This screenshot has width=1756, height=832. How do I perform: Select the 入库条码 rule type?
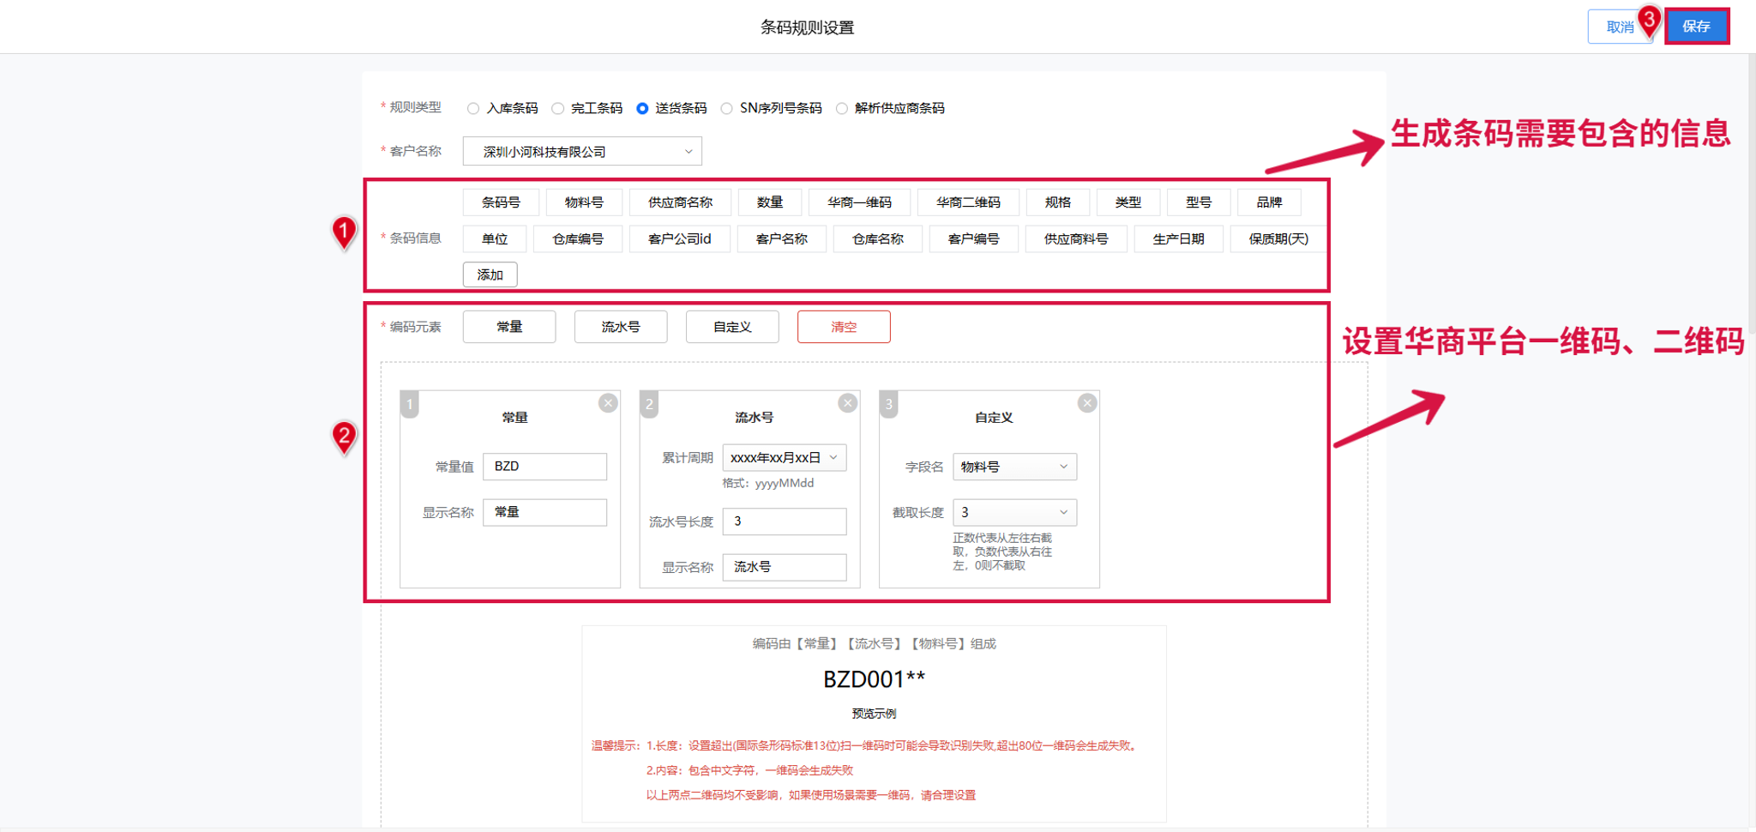coord(473,108)
